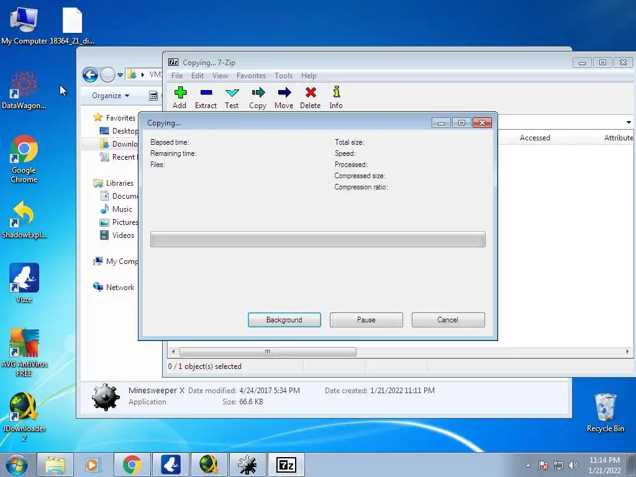
Task: Click the 7-Zip taskbar icon
Action: (x=286, y=465)
